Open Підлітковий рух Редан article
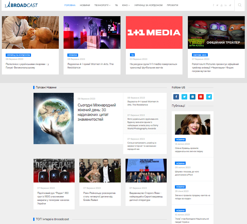 [x=53, y=198]
